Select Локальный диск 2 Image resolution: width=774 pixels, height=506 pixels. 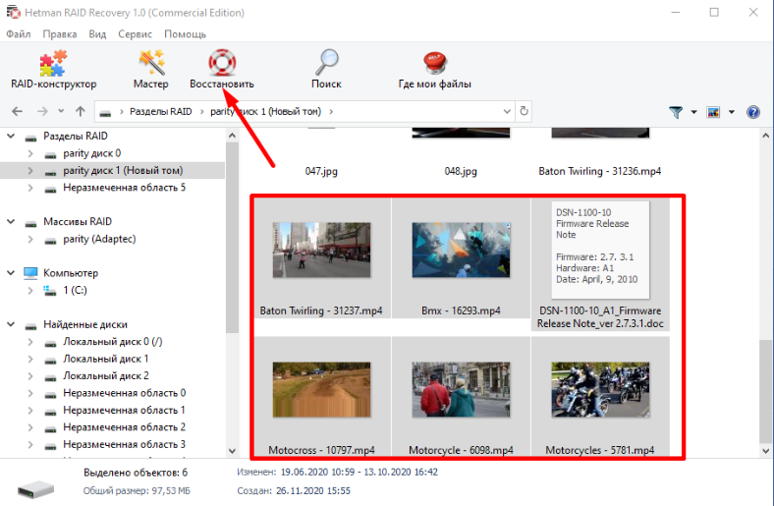point(106,376)
